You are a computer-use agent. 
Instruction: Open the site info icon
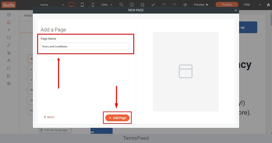[132, 5]
